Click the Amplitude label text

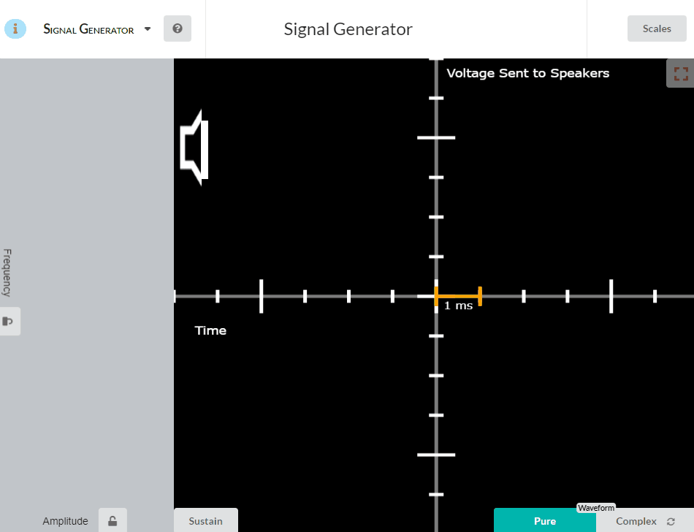coord(65,521)
